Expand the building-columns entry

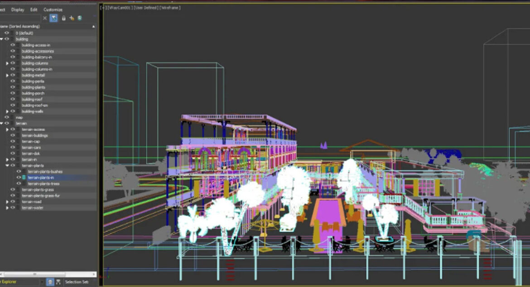point(6,63)
